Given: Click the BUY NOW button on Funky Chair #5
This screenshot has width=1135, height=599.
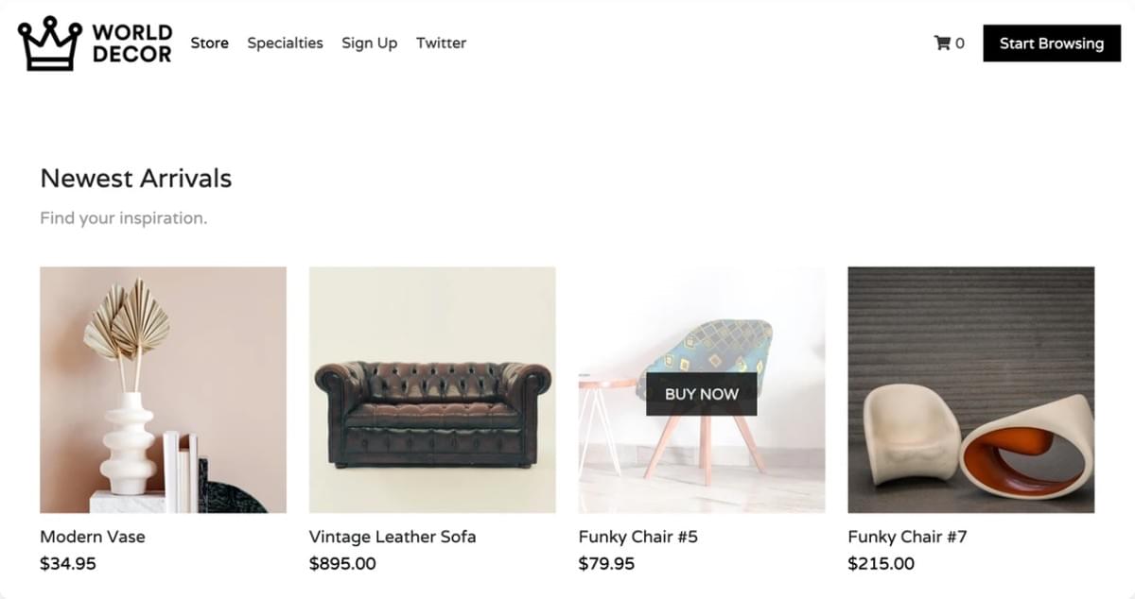Looking at the screenshot, I should tap(701, 394).
